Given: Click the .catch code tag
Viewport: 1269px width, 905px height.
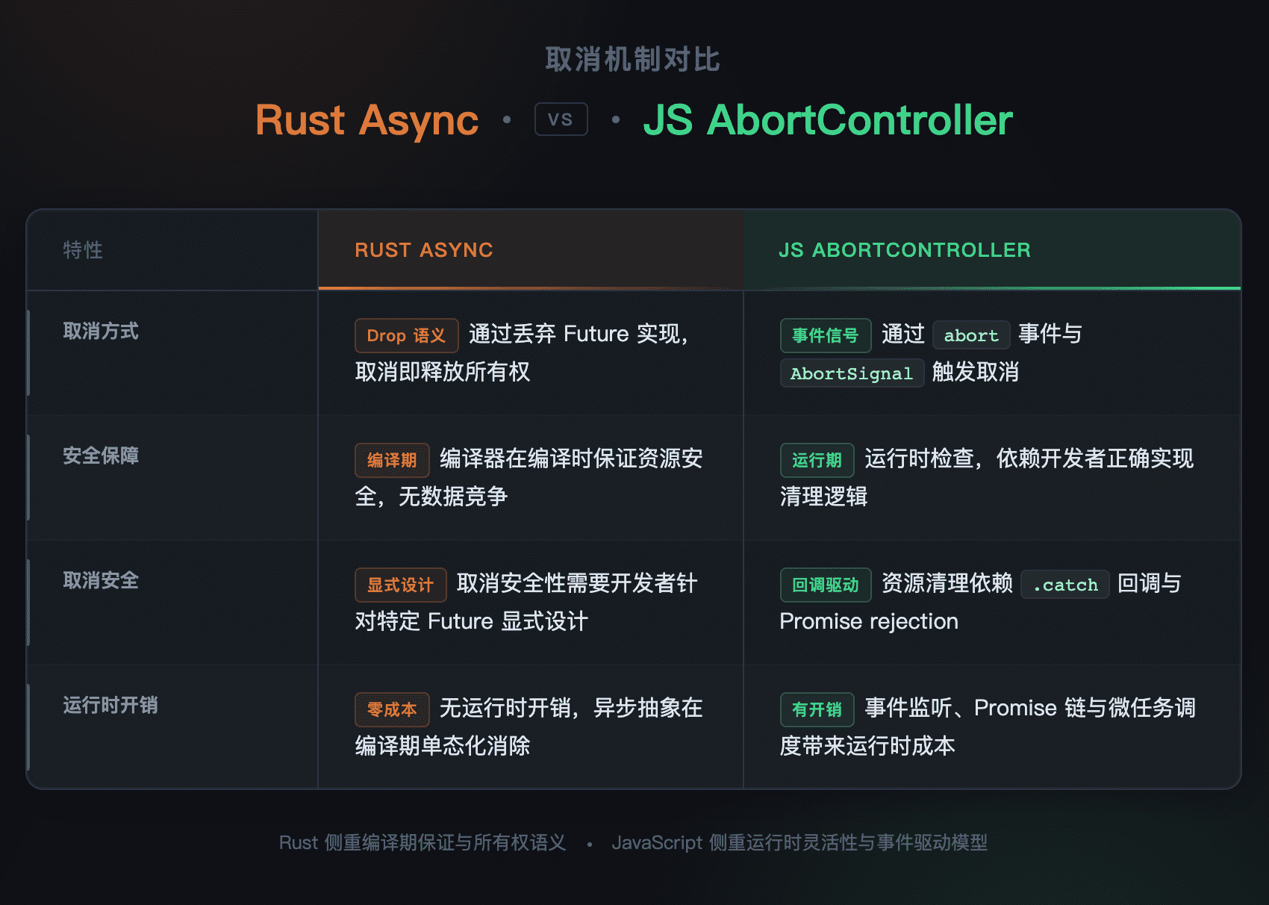Looking at the screenshot, I should (x=1064, y=585).
